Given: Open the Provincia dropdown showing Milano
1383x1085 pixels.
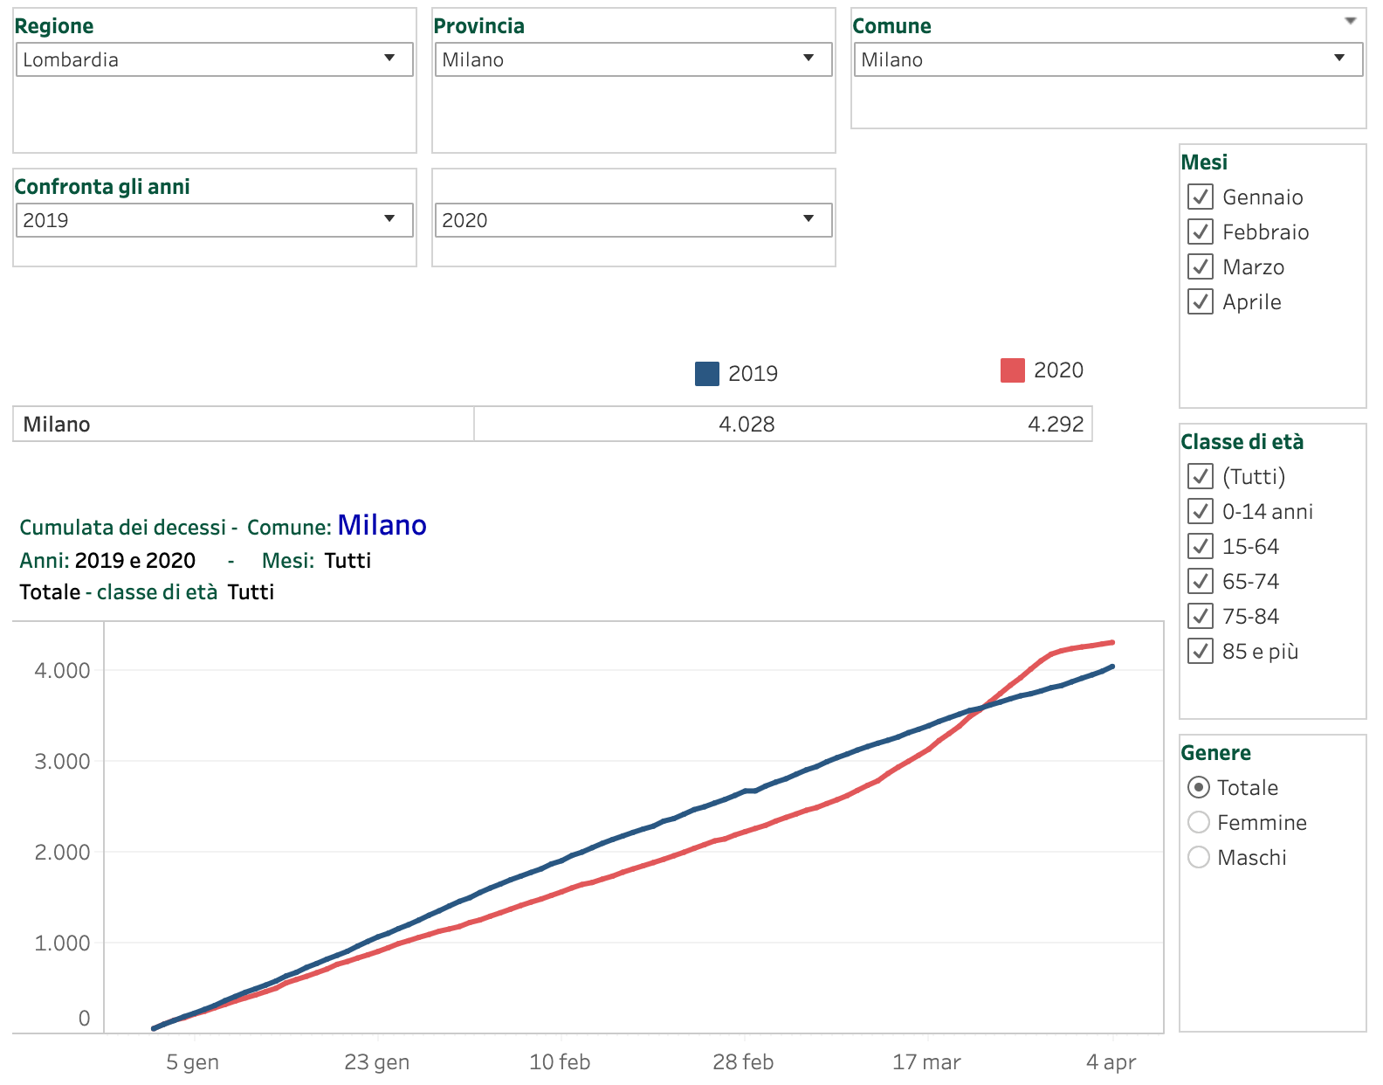Looking at the screenshot, I should 634,59.
